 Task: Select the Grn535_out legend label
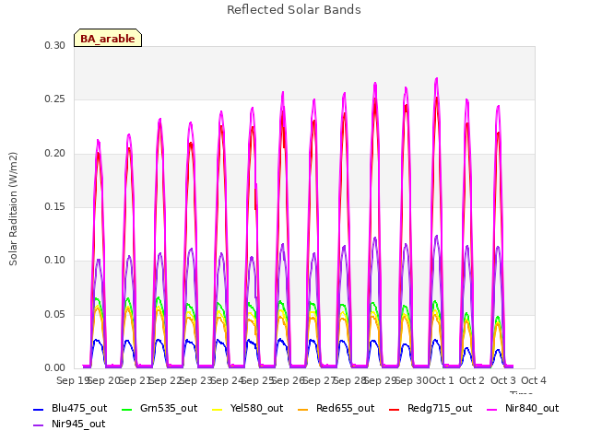coord(169,408)
